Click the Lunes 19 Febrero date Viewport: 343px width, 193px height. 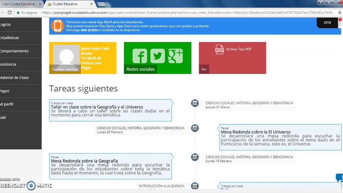[x=219, y=161]
